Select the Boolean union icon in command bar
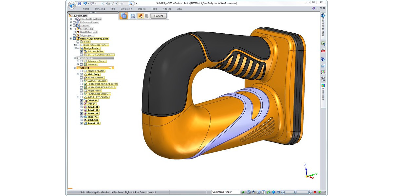The width and height of the screenshot is (393, 196). [x=124, y=16]
